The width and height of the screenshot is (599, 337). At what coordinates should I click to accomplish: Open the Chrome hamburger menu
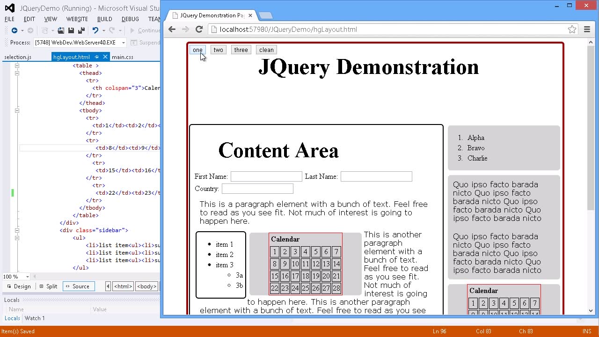click(x=587, y=29)
